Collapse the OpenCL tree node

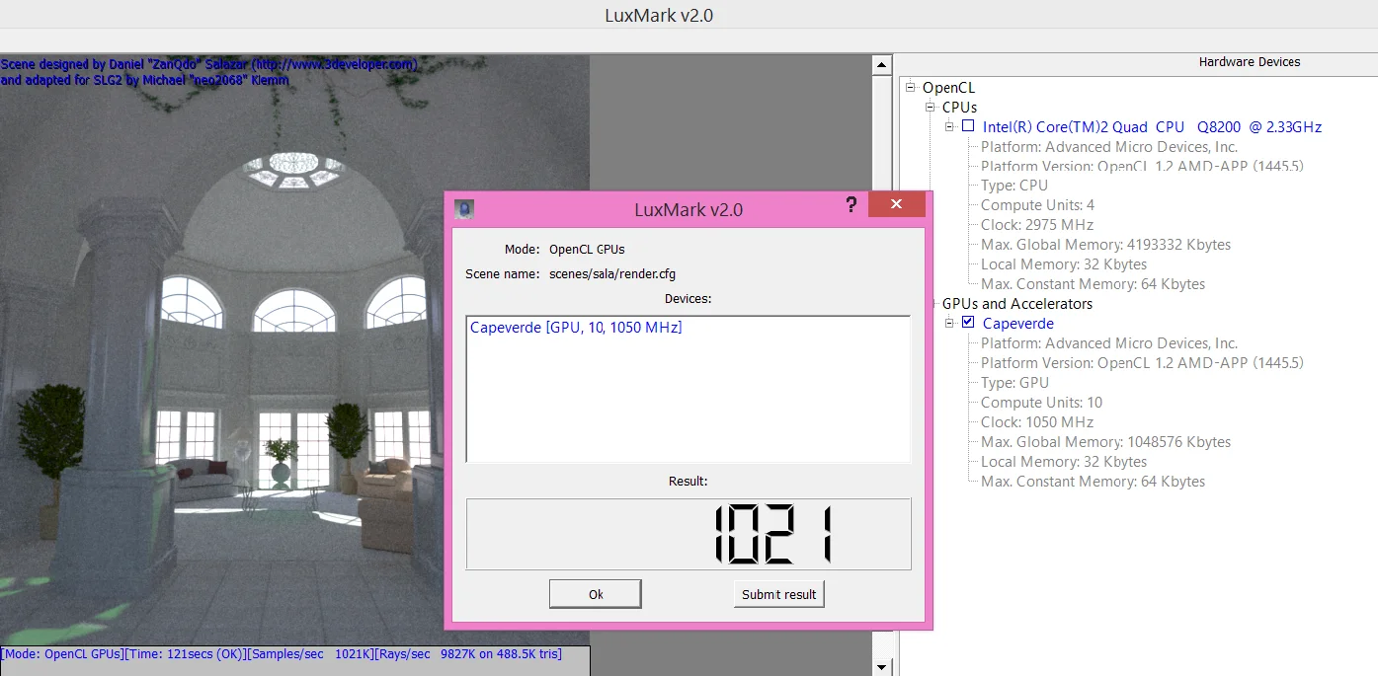click(911, 88)
